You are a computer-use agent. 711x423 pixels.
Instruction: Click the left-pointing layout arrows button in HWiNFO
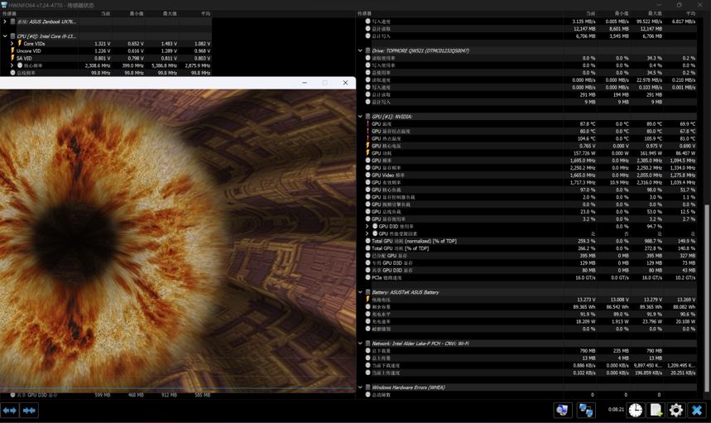point(10,411)
